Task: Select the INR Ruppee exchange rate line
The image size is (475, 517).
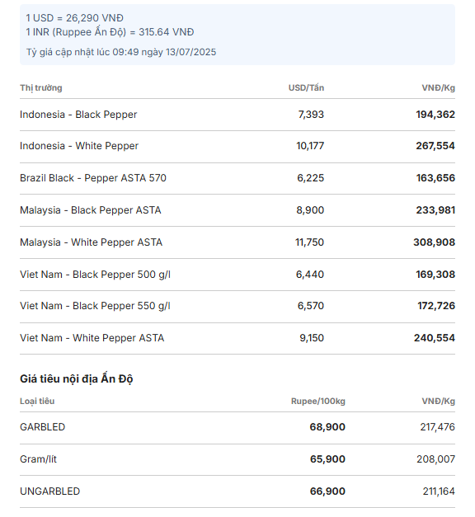Action: pos(110,32)
